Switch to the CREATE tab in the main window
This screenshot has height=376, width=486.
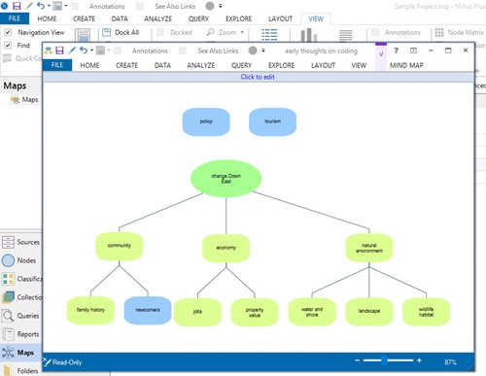pyautogui.click(x=84, y=18)
